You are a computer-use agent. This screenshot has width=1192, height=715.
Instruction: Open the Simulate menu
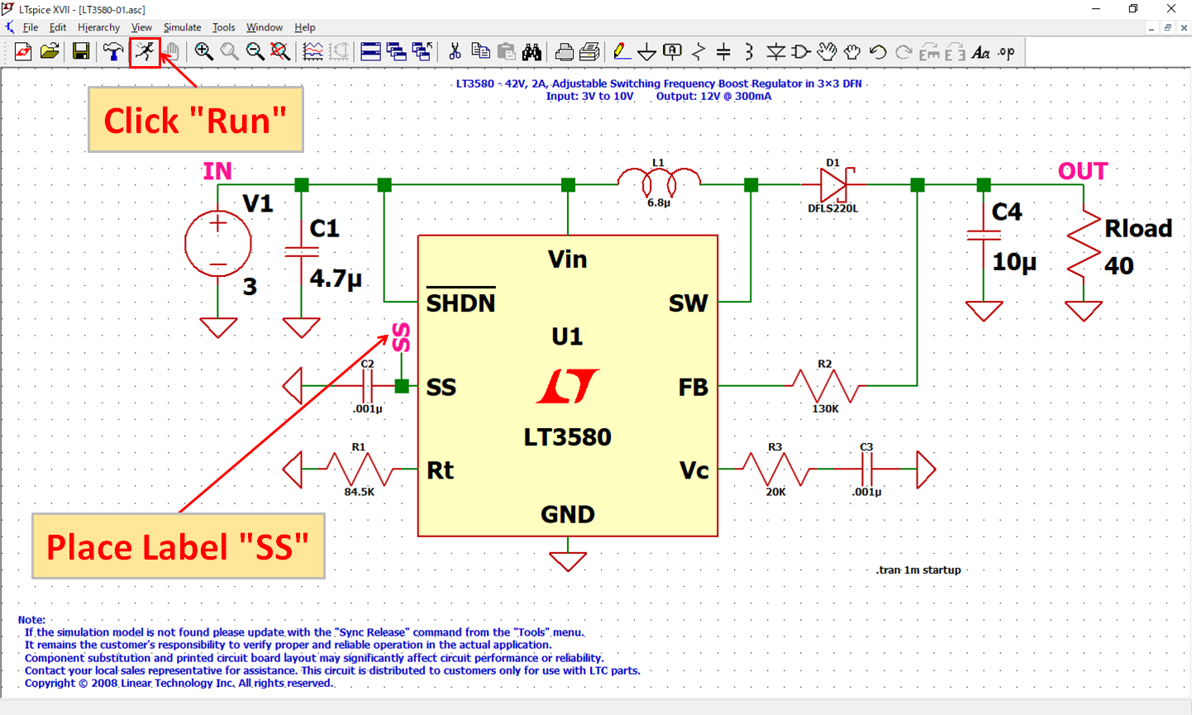(x=182, y=27)
